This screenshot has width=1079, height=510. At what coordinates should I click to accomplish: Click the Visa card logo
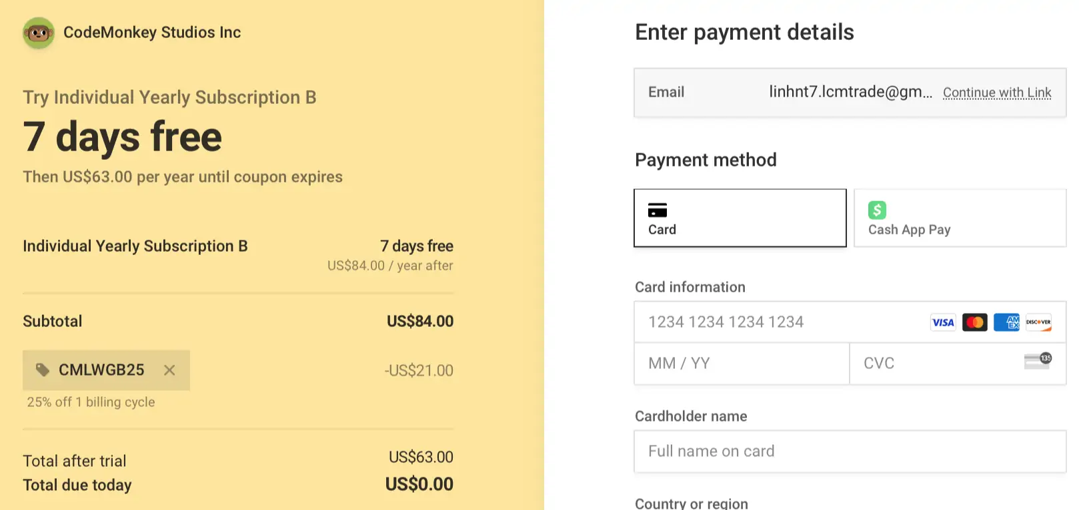tap(943, 322)
